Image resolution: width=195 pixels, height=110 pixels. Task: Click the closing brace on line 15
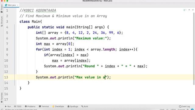click(x=20, y=88)
